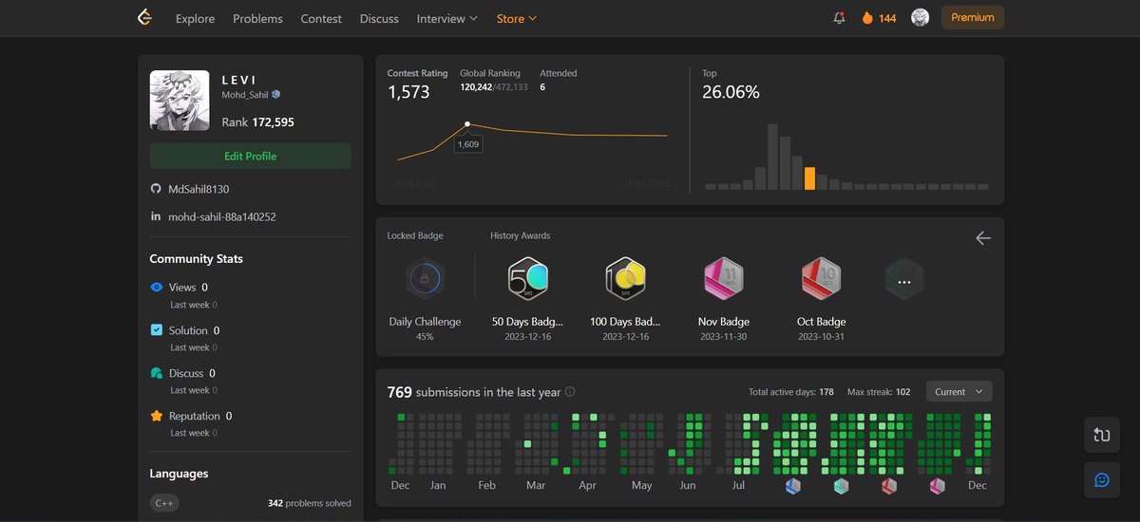The width and height of the screenshot is (1140, 522).
Task: Expand the Store dropdown menu
Action: coord(517,18)
